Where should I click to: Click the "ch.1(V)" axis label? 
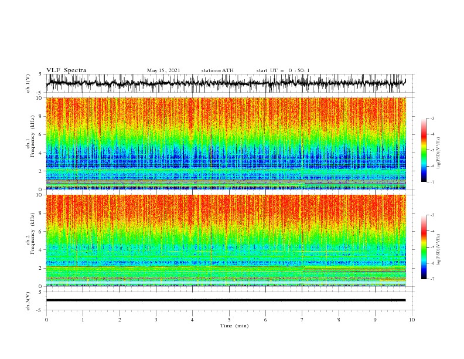(x=28, y=83)
